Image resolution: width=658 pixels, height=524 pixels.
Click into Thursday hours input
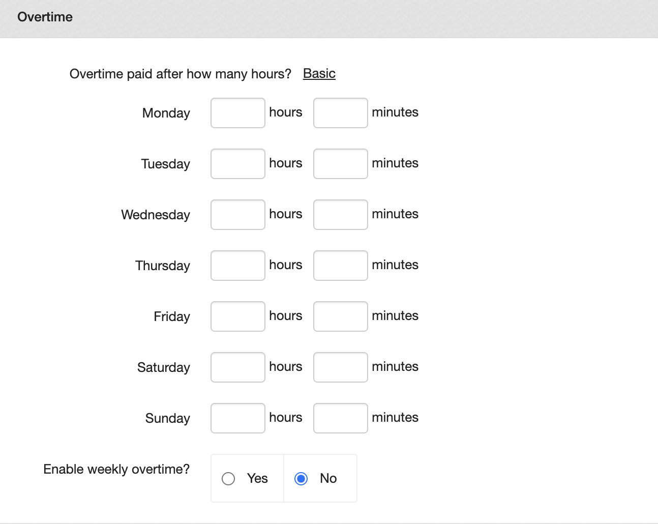pyautogui.click(x=237, y=266)
